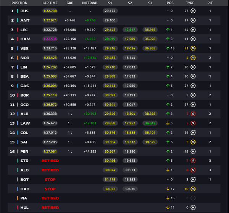
Task: Click the soft tyre icon in STR row
Action: [x=193, y=161]
